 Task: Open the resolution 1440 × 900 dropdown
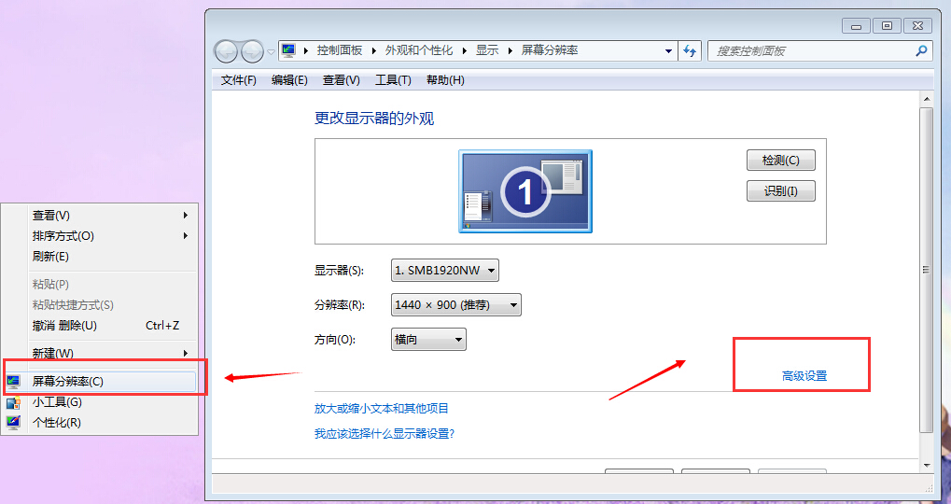pyautogui.click(x=455, y=305)
